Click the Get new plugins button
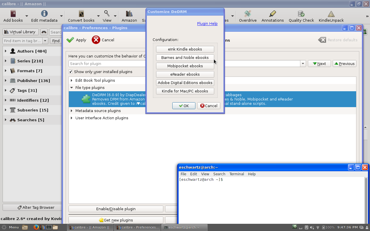The width and height of the screenshot is (370, 231). [x=116, y=220]
